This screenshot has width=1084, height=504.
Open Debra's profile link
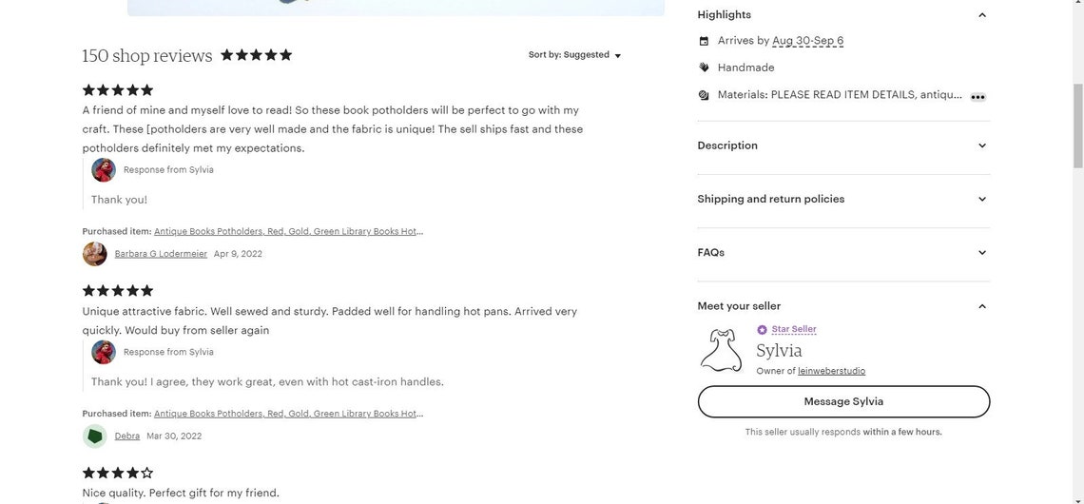[x=127, y=436]
